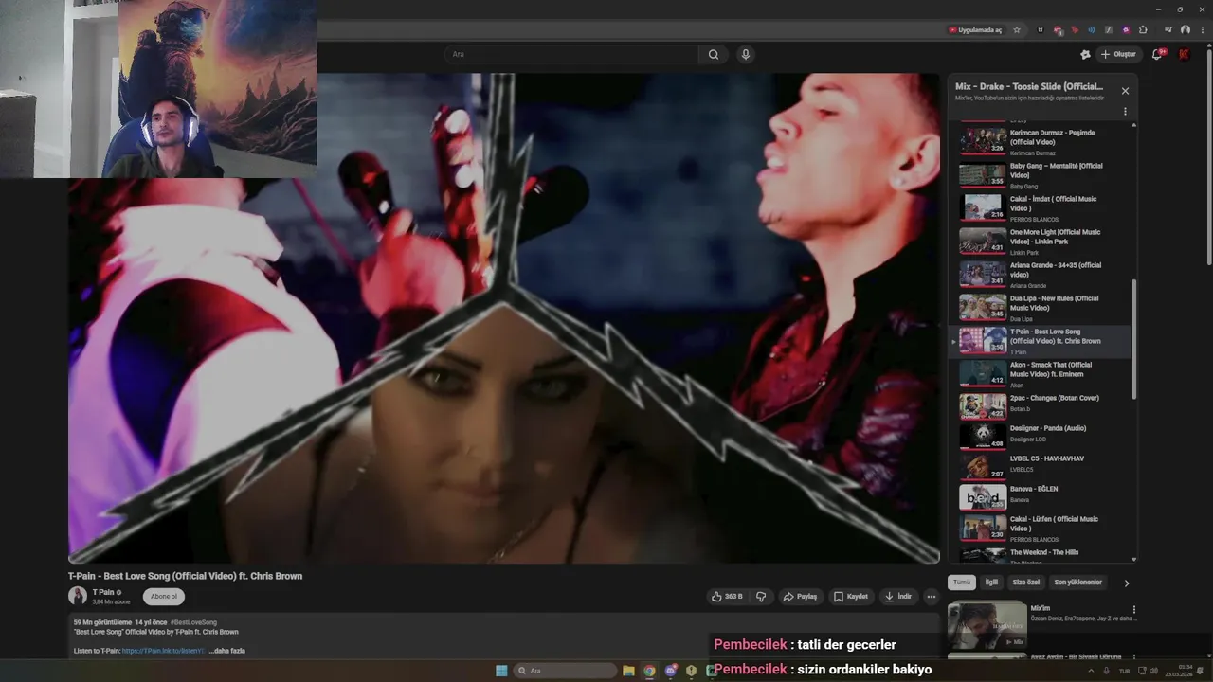This screenshot has height=682, width=1213.
Task: Open options for Mix'im recommendation
Action: 1133,609
